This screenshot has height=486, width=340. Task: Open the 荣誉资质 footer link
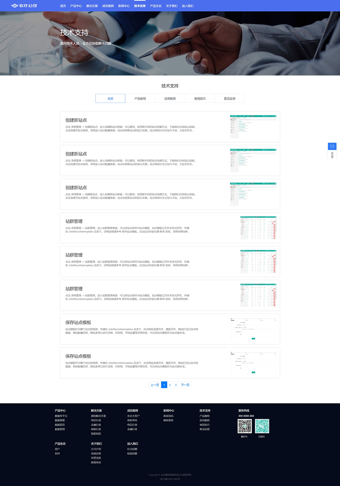(96, 458)
